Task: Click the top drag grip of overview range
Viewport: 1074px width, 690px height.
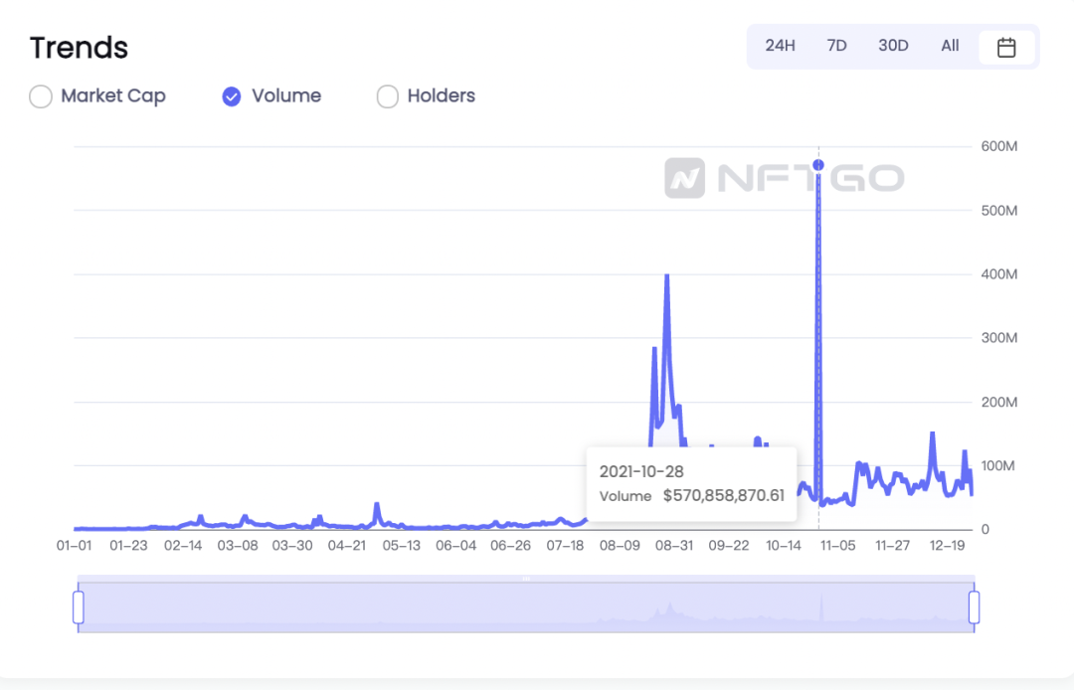Action: 526,579
